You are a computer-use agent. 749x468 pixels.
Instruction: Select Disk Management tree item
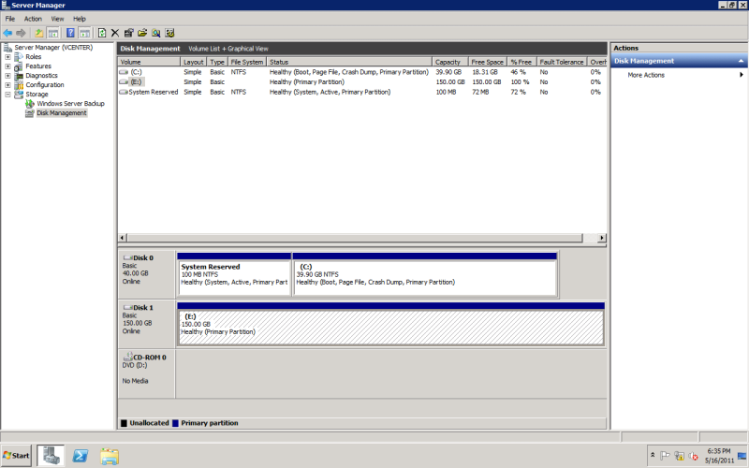pos(62,113)
